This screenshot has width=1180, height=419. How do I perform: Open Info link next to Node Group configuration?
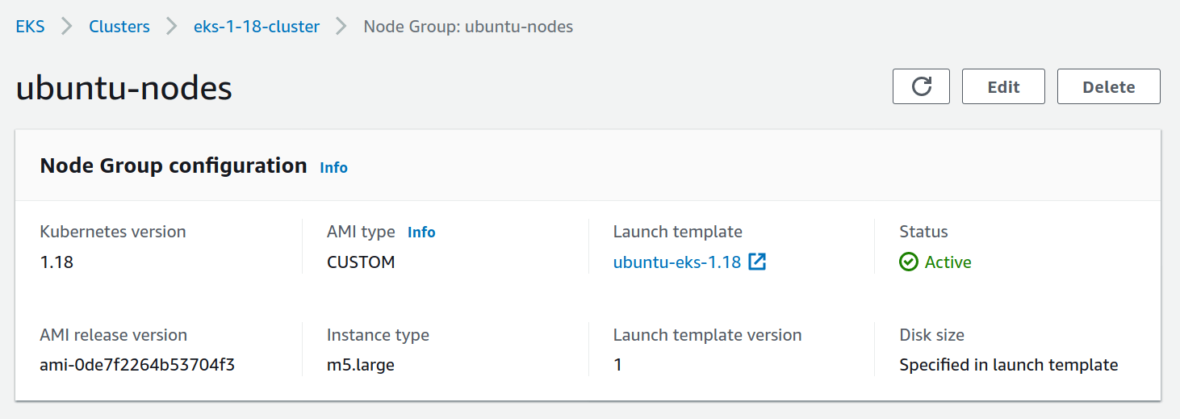point(334,167)
